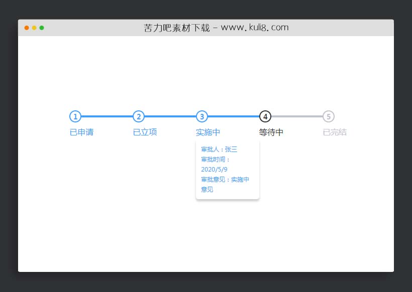This screenshot has width=412, height=292.
Task: Click the 审批意见 text in tooltip
Action: pyautogui.click(x=213, y=179)
